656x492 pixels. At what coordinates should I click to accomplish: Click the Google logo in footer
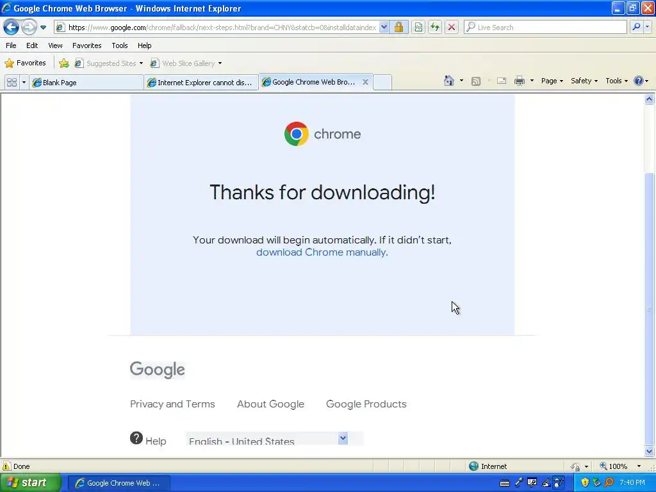click(158, 370)
